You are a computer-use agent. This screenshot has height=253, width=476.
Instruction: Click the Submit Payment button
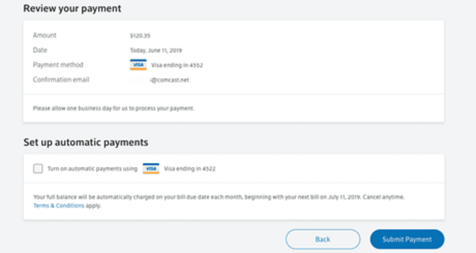pos(407,240)
